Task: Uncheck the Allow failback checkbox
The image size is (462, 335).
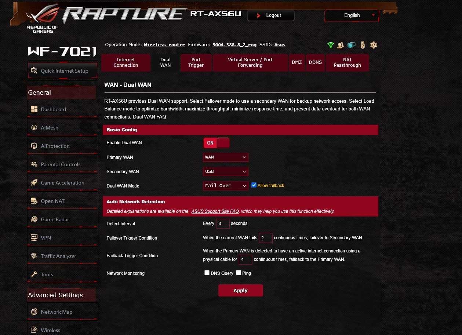Action: tap(254, 185)
